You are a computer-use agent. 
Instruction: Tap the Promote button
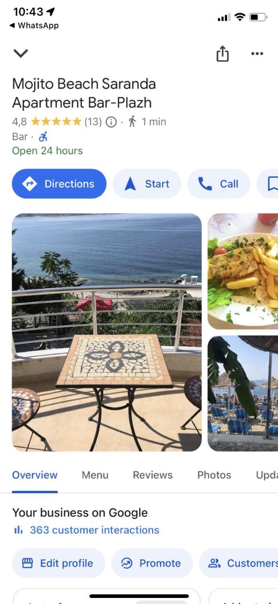tap(152, 563)
